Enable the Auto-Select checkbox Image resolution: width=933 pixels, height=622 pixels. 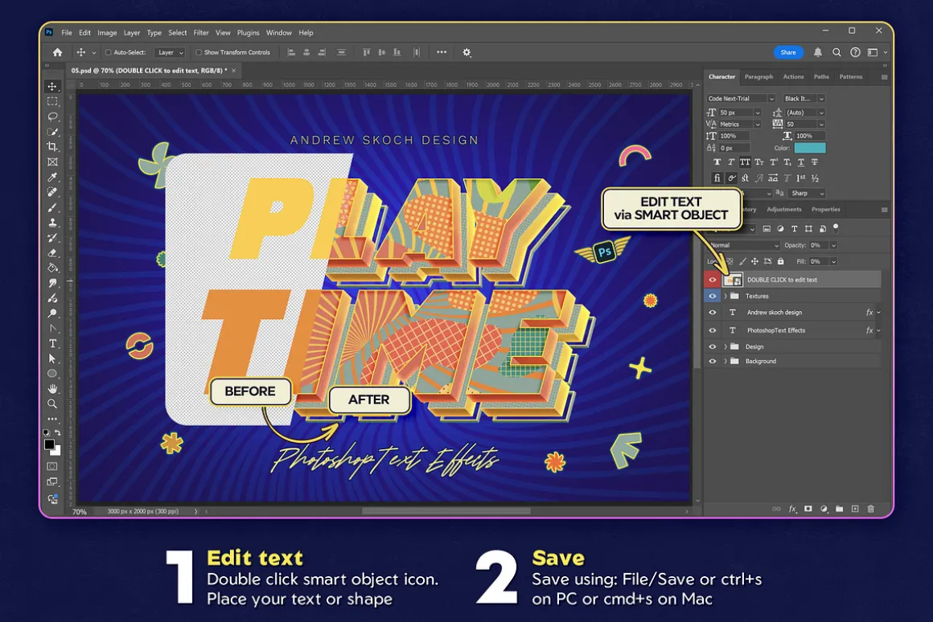(109, 52)
